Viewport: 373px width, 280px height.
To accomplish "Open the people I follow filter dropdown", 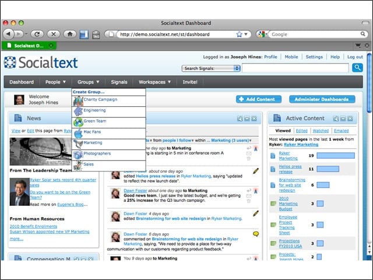I will click(x=178, y=141).
